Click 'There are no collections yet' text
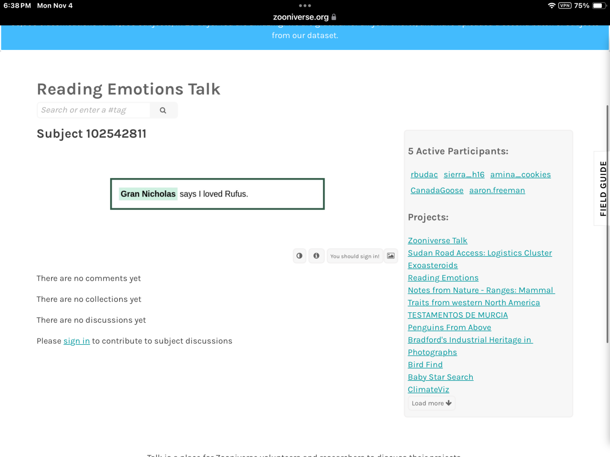This screenshot has width=610, height=457. (89, 299)
